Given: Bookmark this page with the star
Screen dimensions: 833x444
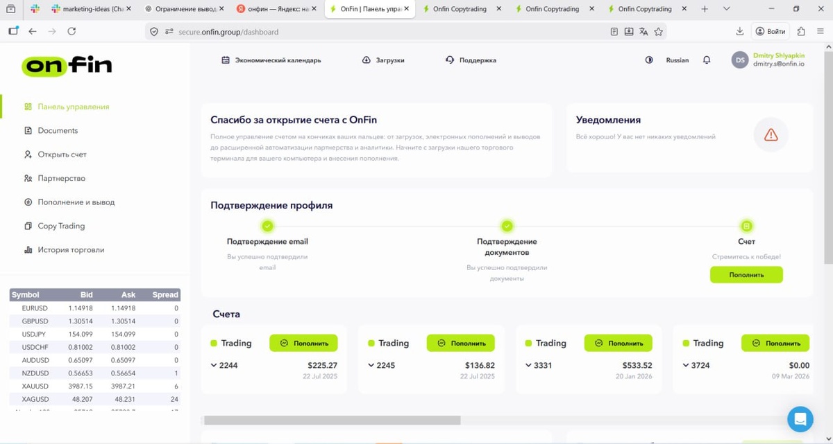Looking at the screenshot, I should coord(659,31).
